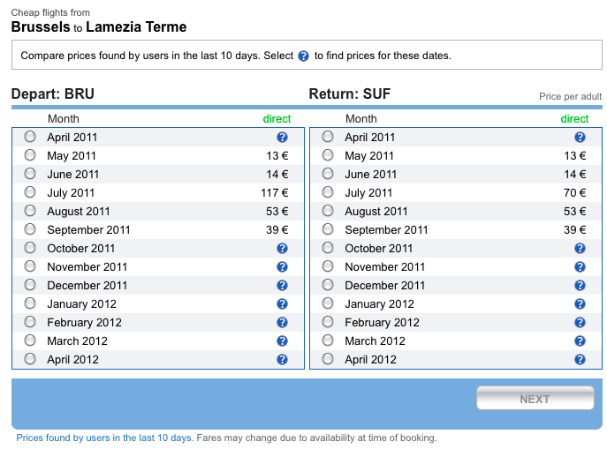The width and height of the screenshot is (607, 449).
Task: Click the question mark icon for departing April 2011
Action: pos(283,138)
